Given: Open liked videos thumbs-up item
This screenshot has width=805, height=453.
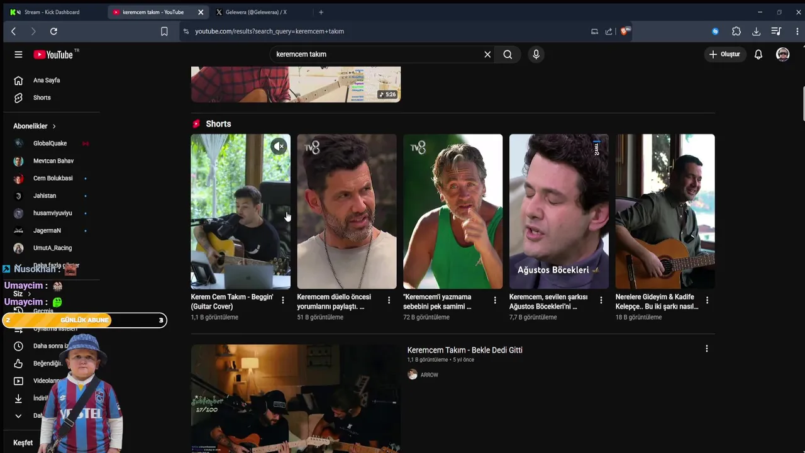Looking at the screenshot, I should tap(18, 364).
